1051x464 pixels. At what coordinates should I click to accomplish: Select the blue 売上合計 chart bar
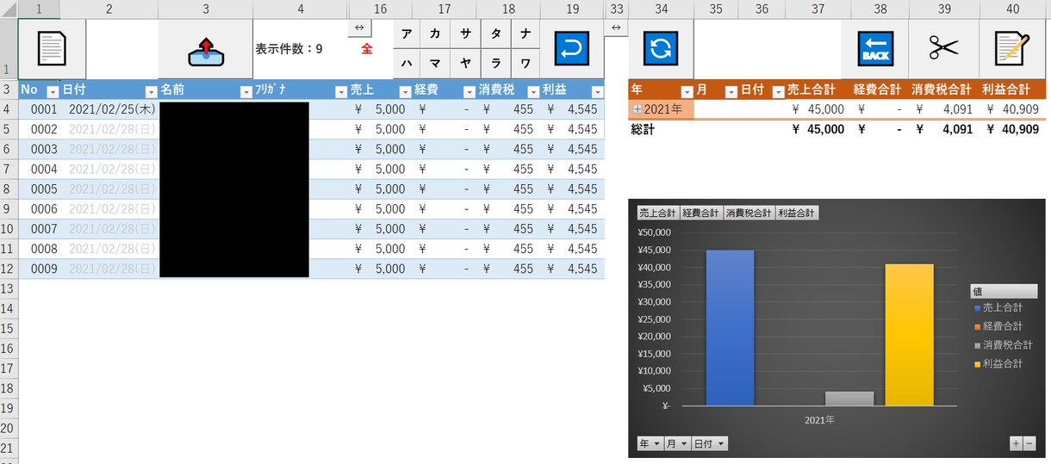pos(730,328)
